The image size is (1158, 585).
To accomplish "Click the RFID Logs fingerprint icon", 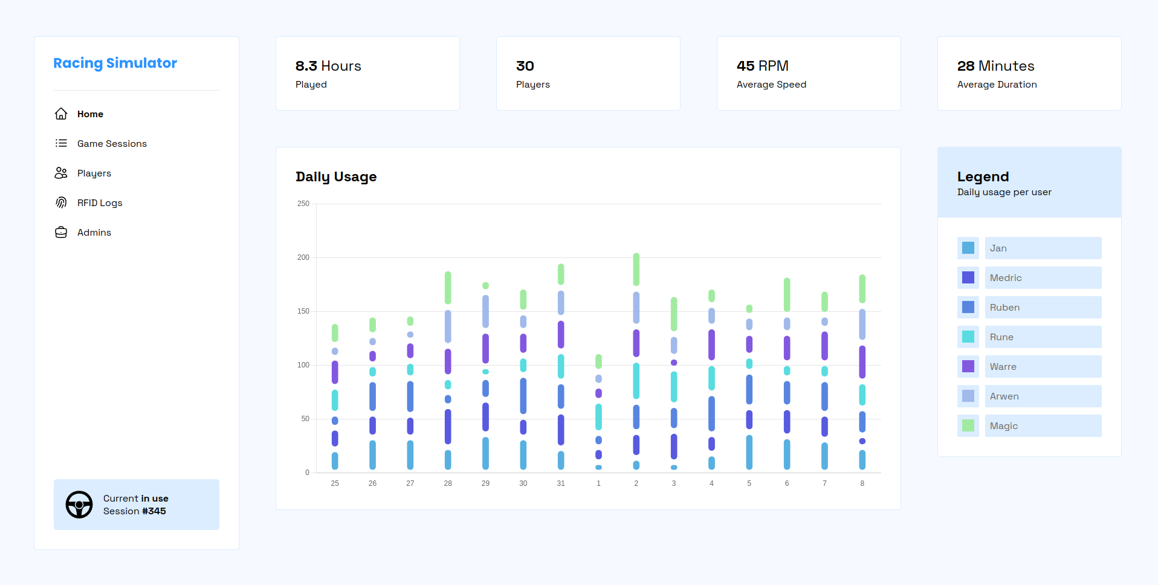I will click(x=61, y=202).
